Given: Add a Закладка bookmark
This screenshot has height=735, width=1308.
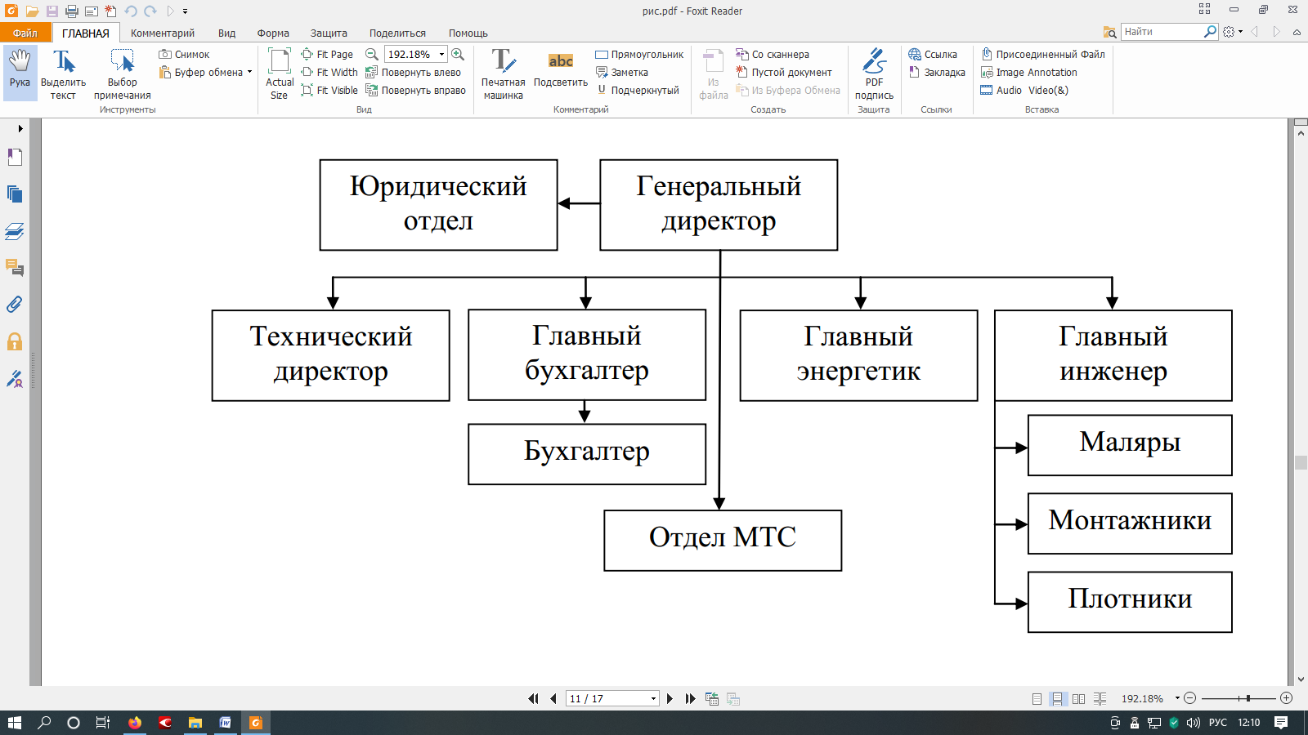Looking at the screenshot, I should tap(937, 73).
